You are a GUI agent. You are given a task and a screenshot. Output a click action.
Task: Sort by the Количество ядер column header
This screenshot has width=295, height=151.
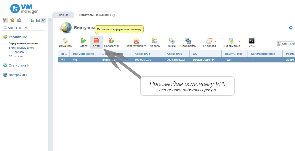click(x=265, y=54)
